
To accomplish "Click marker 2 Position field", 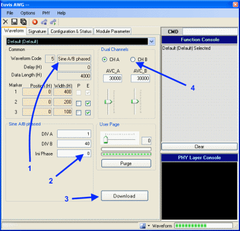I will point(37,102).
